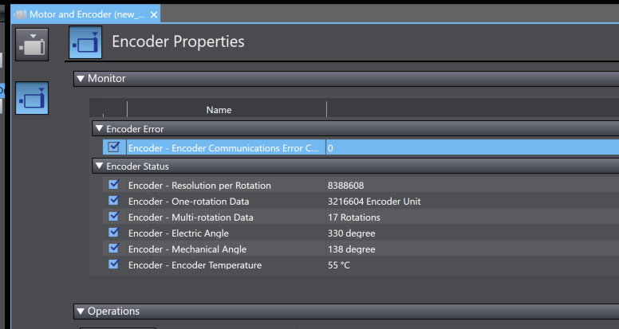Collapse the Operations section
The image size is (619, 329).
[80, 311]
